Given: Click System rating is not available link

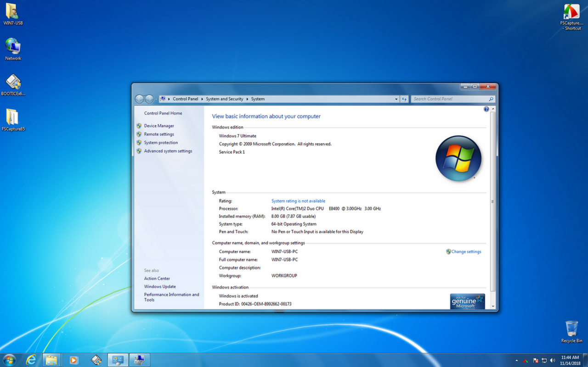Looking at the screenshot, I should [298, 201].
